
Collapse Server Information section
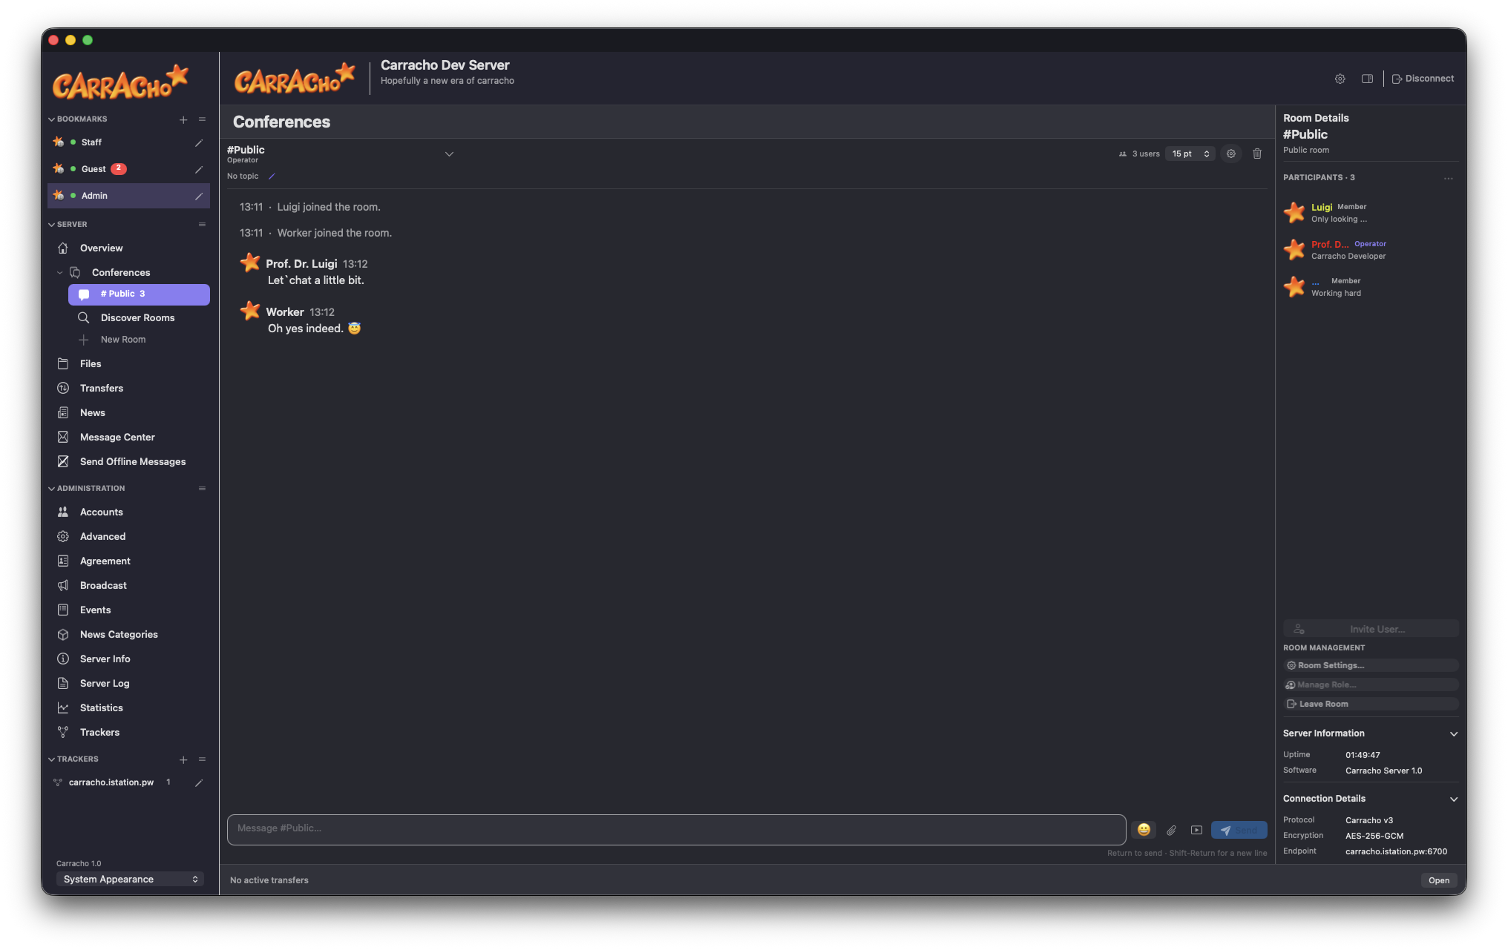coord(1453,733)
